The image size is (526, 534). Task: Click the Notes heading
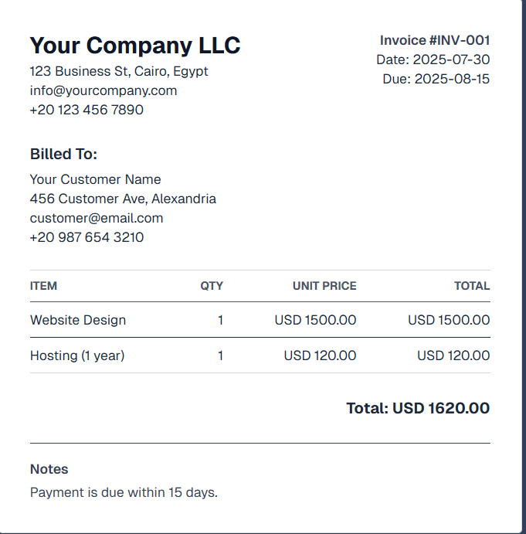coord(49,469)
